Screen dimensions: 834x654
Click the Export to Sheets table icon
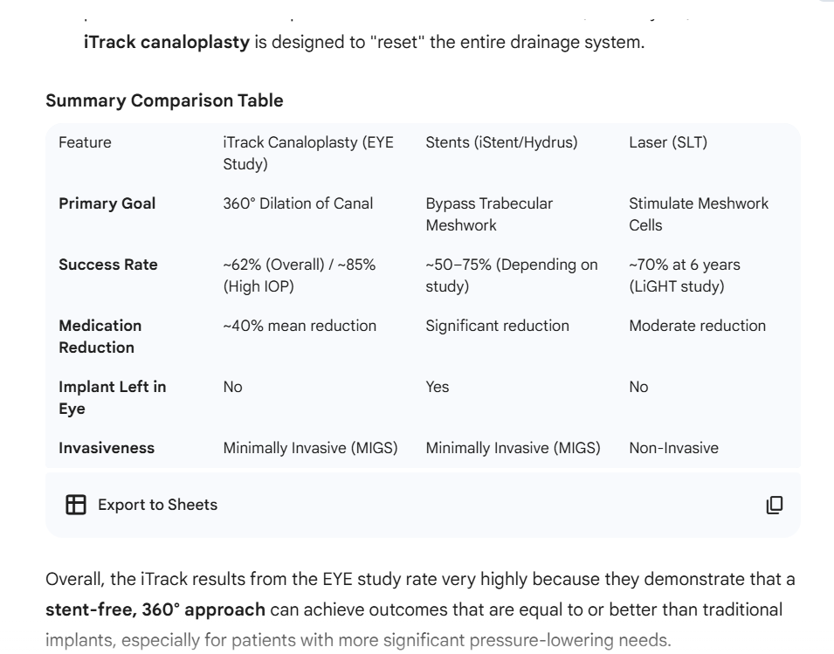click(x=77, y=505)
